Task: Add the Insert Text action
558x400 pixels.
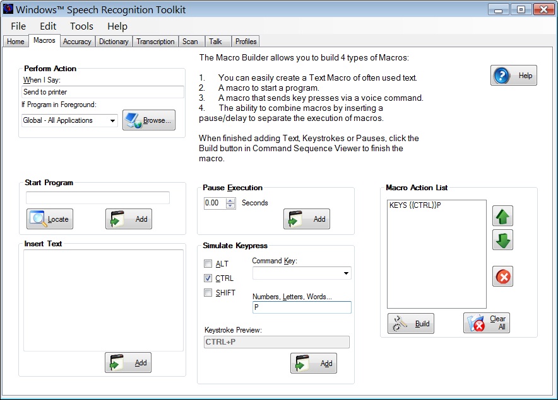Action: click(x=128, y=362)
